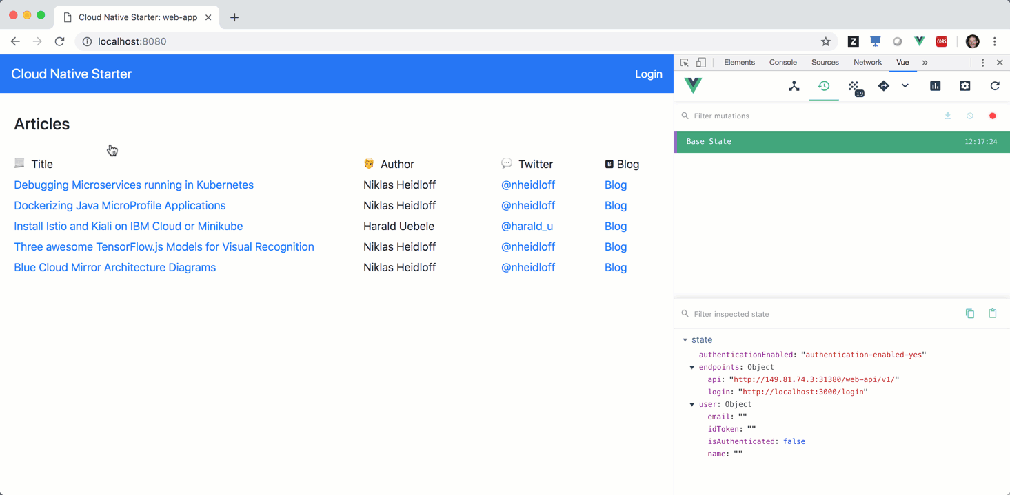
Task: Click the Commit All download icon
Action: (x=948, y=116)
